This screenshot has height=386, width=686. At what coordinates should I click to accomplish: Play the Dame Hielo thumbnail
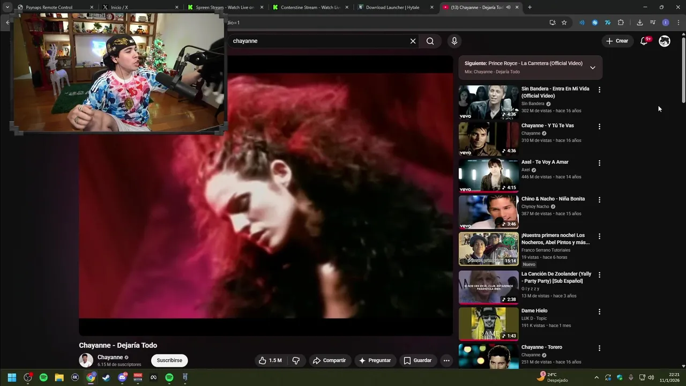point(488,324)
